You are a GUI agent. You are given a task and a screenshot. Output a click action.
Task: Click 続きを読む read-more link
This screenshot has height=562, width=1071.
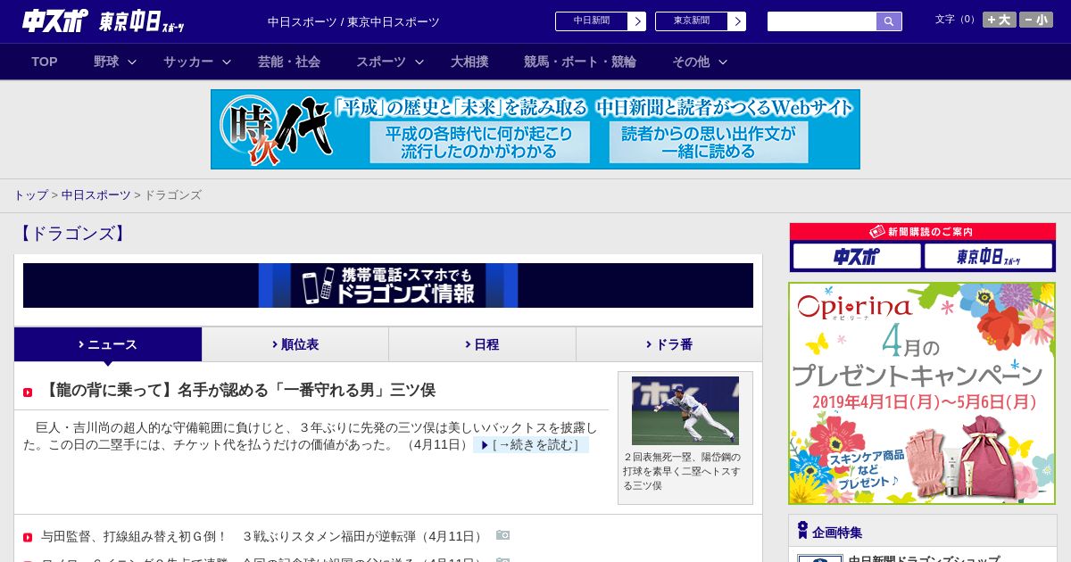(531, 444)
